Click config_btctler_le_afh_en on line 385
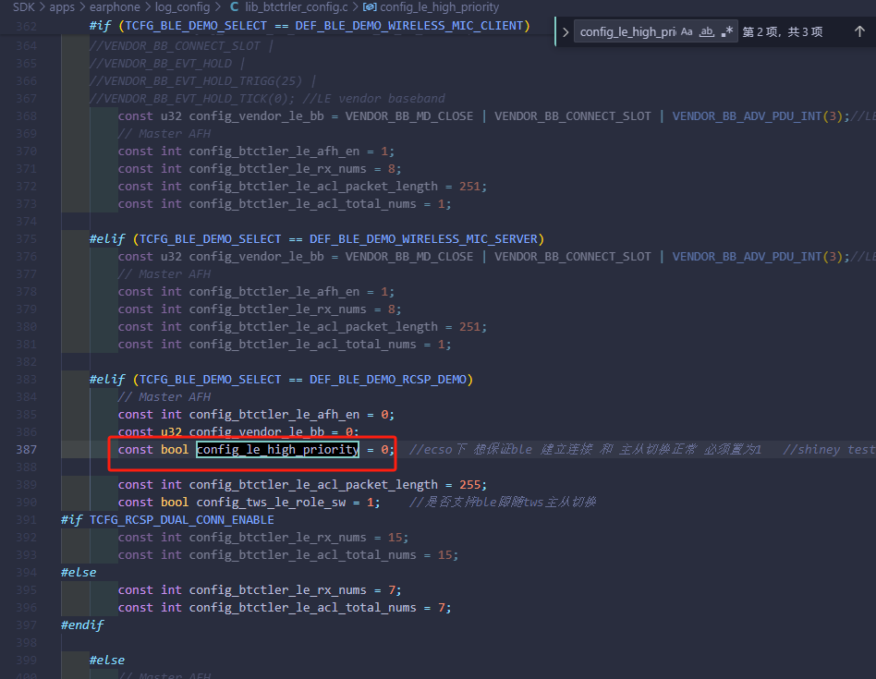 click(274, 415)
